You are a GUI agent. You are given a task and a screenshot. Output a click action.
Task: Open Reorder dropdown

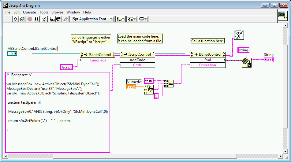143,19
